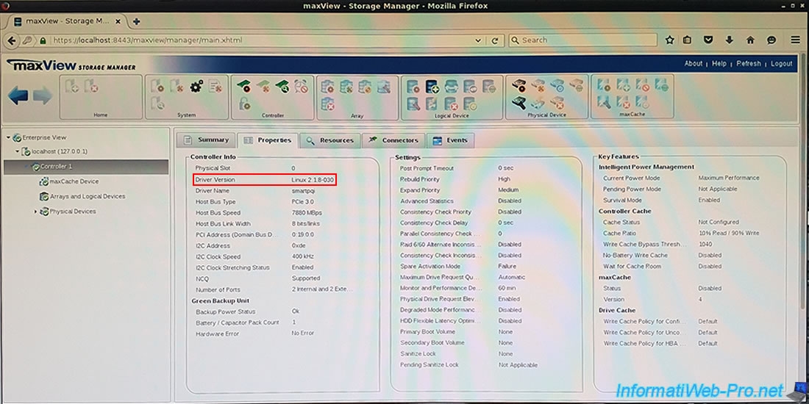Click the red X icon in the maxCache group
This screenshot has height=404, width=809.
[623, 101]
